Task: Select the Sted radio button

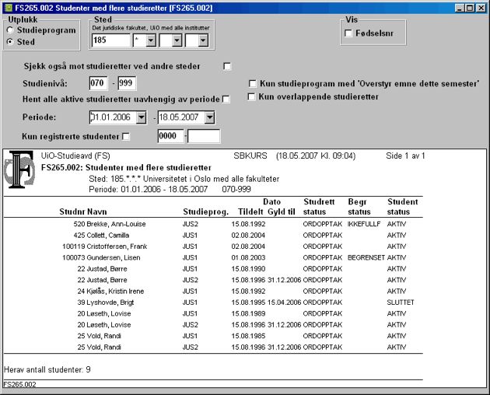Action: click(x=10, y=41)
